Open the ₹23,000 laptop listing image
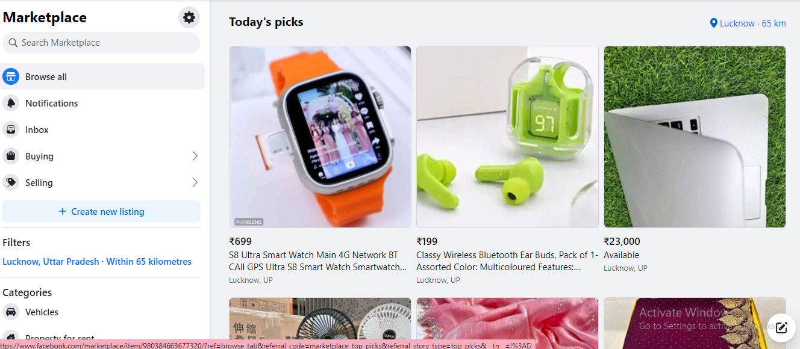The height and width of the screenshot is (349, 800). [x=695, y=137]
